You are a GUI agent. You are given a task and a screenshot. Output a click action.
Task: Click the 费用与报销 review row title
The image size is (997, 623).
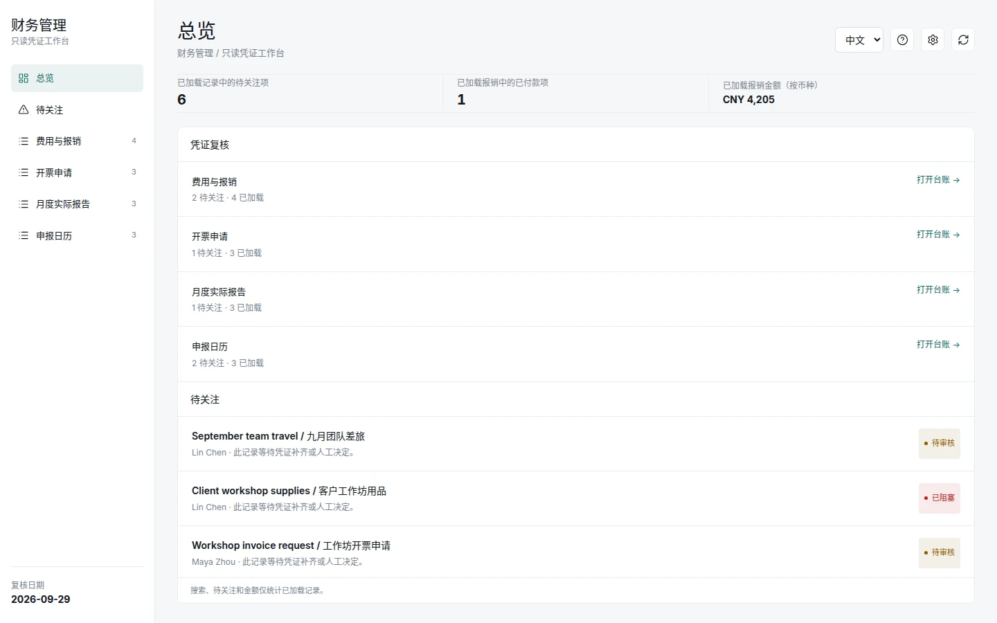(x=214, y=182)
